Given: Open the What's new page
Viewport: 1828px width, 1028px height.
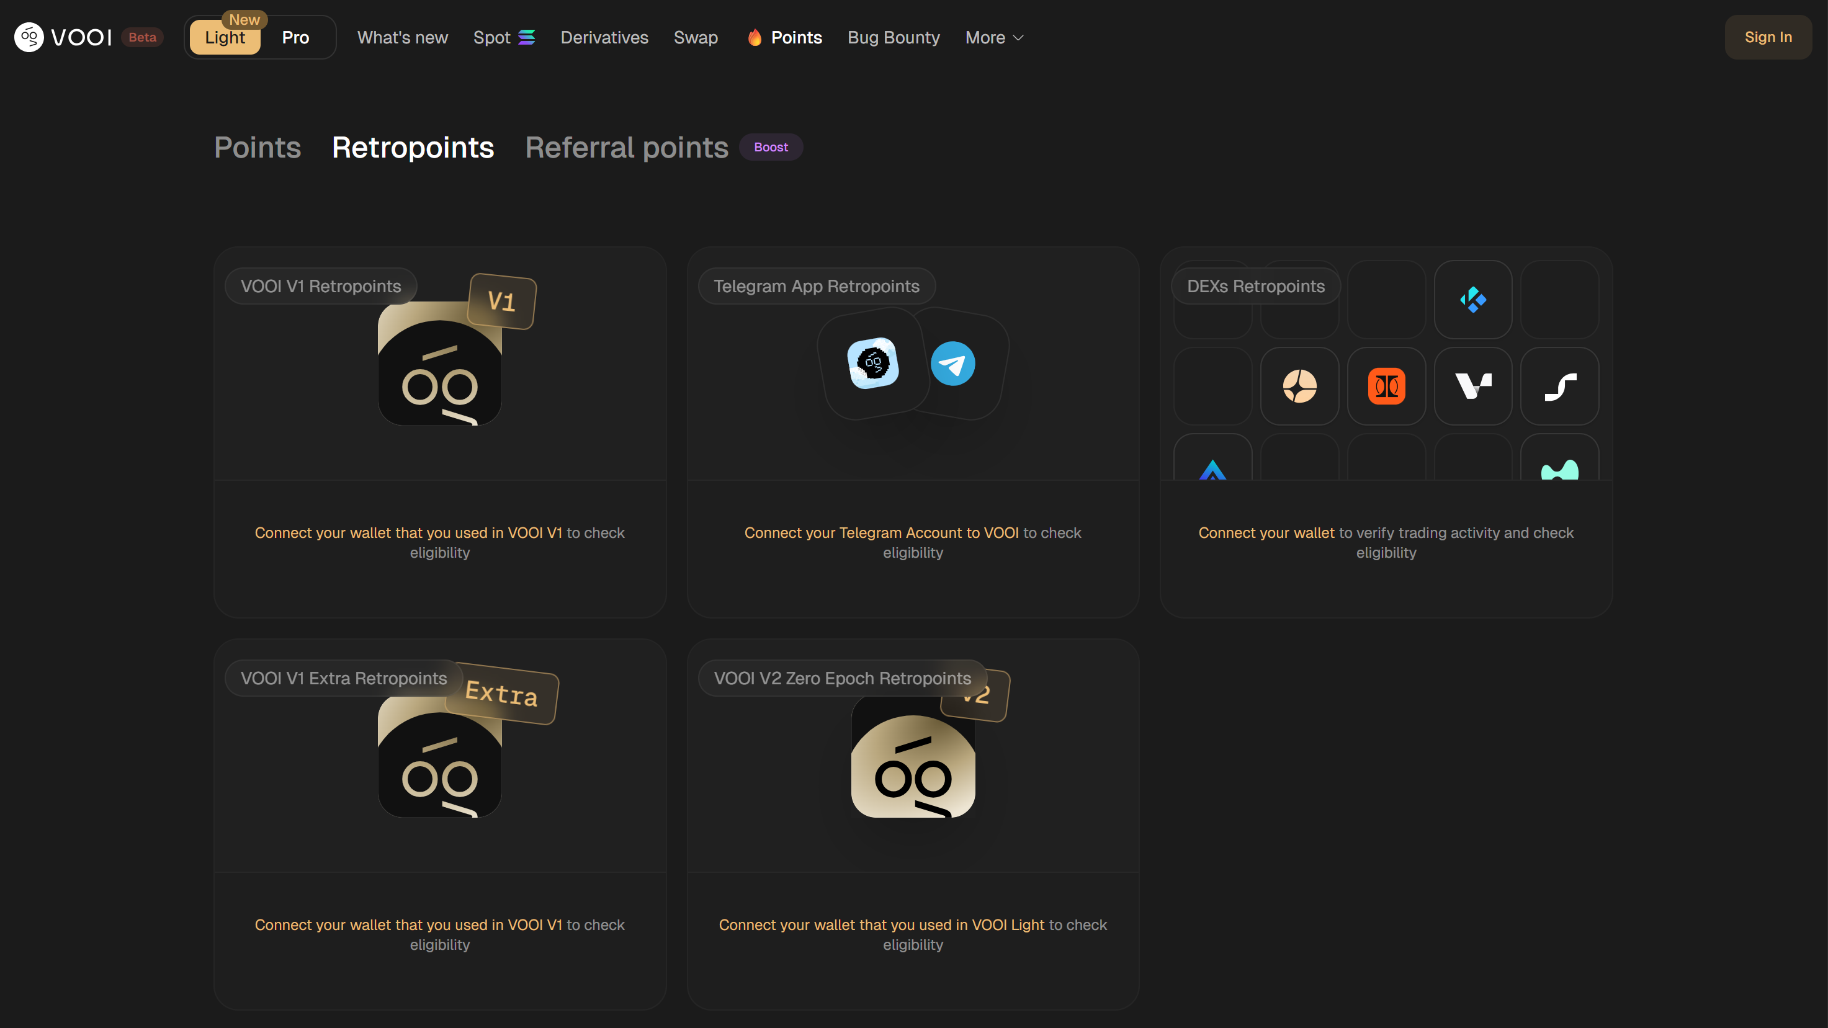Looking at the screenshot, I should coord(402,38).
